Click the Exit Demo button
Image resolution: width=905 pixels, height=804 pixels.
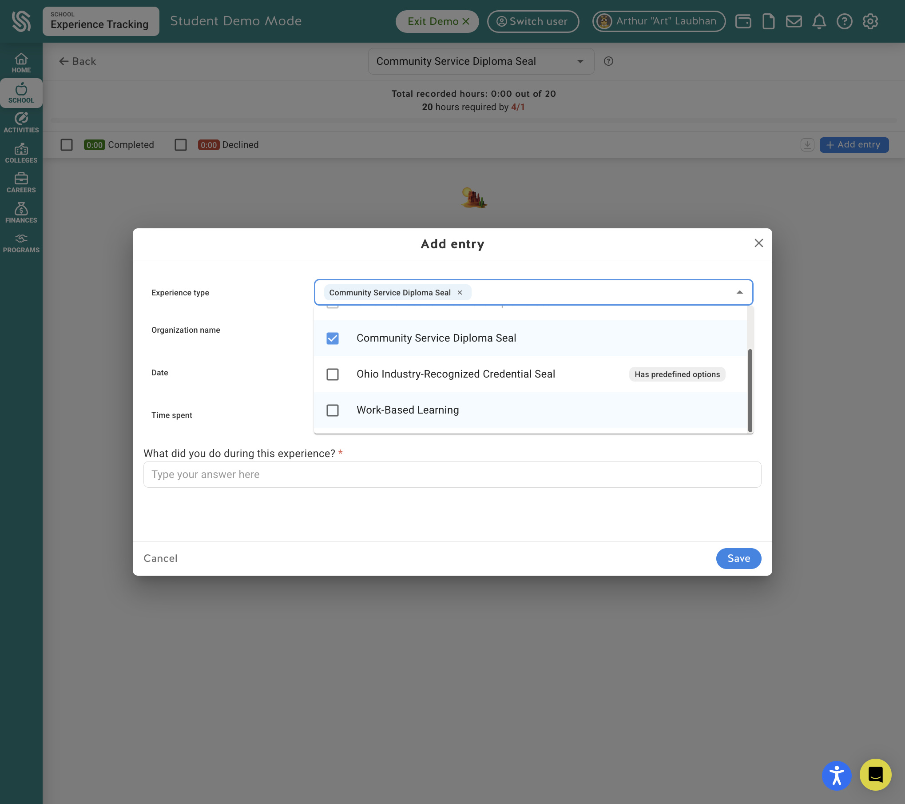437,21
